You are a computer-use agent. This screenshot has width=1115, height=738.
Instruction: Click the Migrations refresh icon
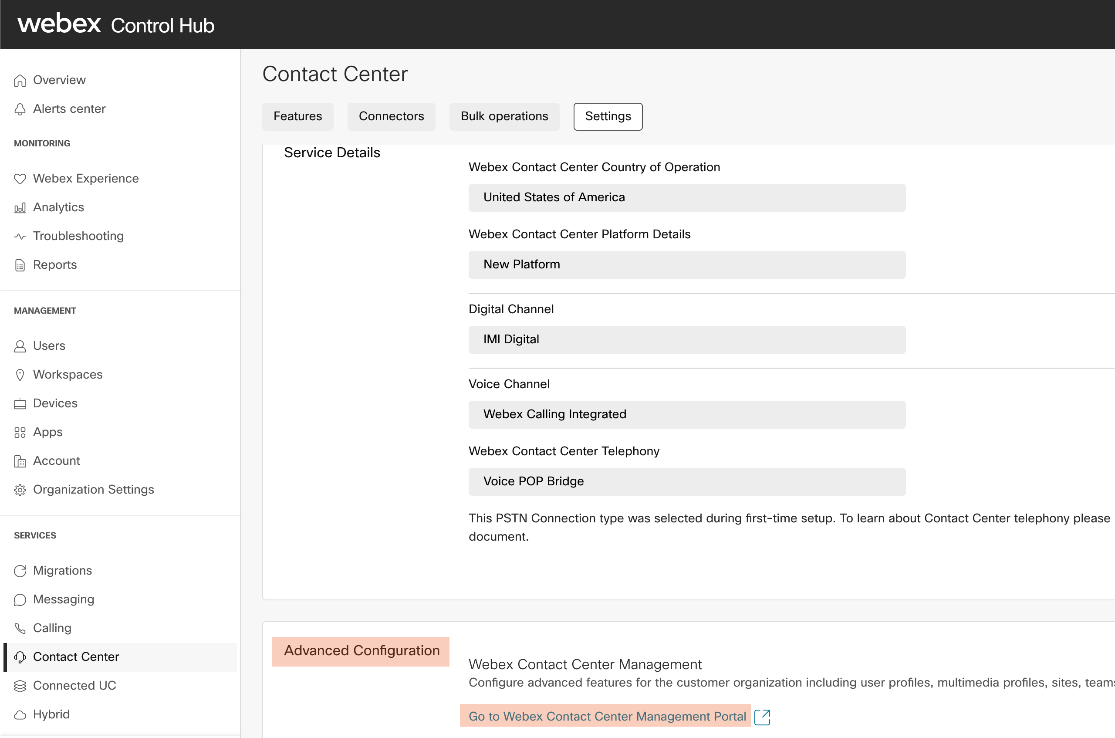point(20,570)
